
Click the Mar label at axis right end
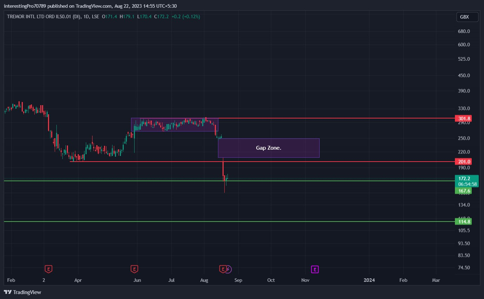pos(436,280)
